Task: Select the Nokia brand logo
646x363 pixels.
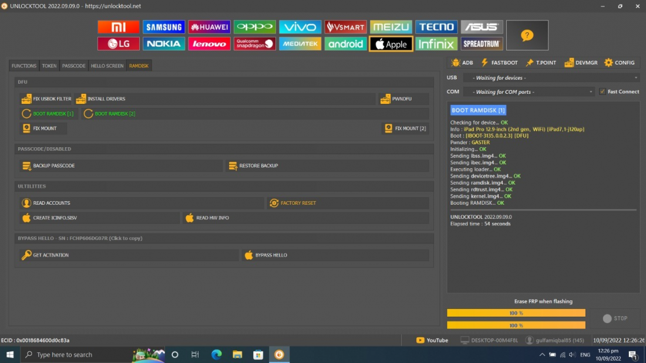Action: point(164,43)
